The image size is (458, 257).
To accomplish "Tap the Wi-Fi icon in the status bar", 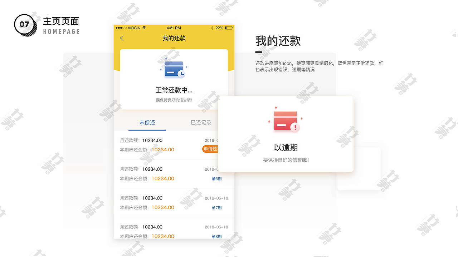I will (x=144, y=28).
